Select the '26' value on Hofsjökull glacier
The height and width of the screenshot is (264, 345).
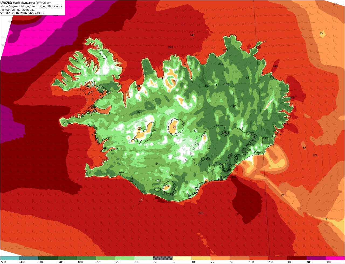click(x=174, y=127)
